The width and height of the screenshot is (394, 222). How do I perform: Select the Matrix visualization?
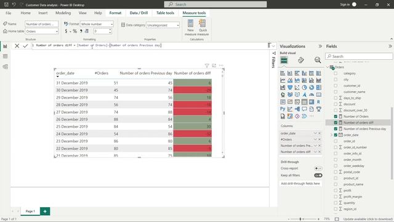click(x=312, y=102)
